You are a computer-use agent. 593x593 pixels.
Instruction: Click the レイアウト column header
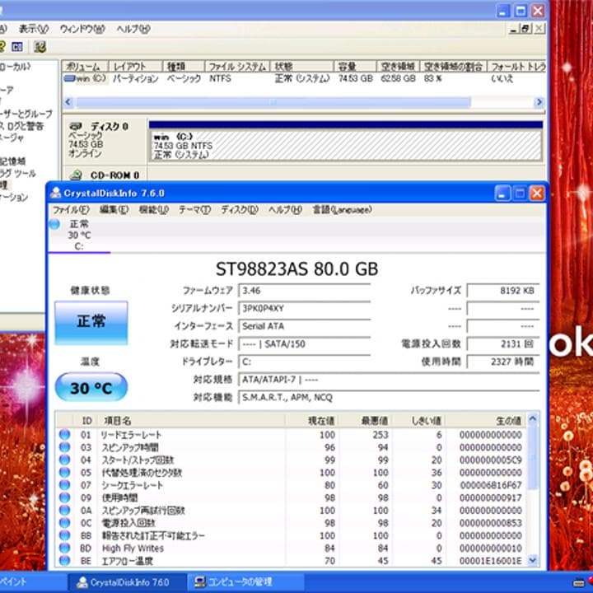click(135, 67)
